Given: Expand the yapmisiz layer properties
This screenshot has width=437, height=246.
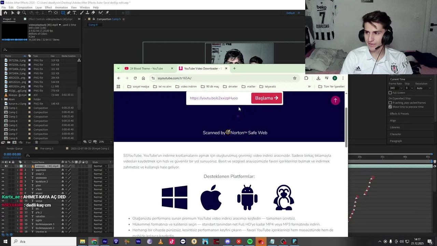Looking at the screenshot, I should coord(18,170).
